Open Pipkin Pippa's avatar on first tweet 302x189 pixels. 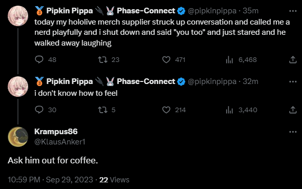[x=18, y=16]
